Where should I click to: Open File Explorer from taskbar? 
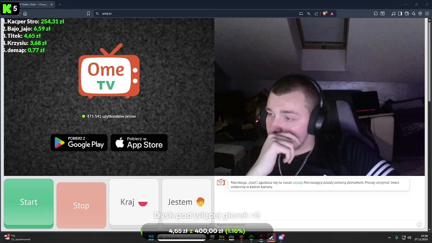coord(222,238)
